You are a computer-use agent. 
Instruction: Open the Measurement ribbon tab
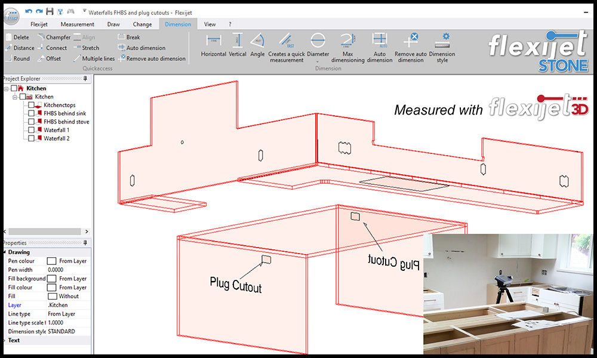point(77,24)
